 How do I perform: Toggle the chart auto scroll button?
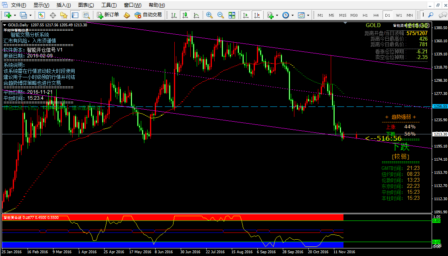pos(246,15)
